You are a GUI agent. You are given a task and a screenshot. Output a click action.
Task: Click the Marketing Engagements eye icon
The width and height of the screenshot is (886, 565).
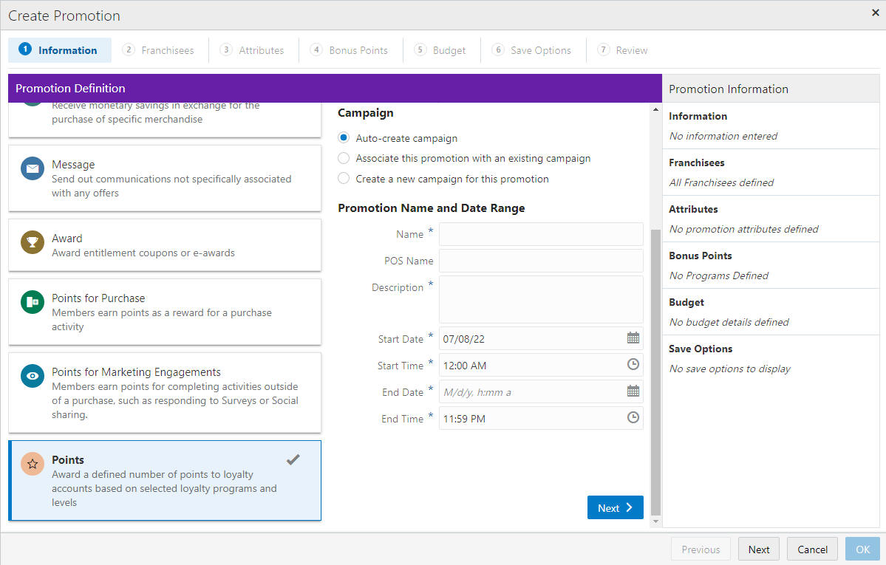tap(33, 376)
